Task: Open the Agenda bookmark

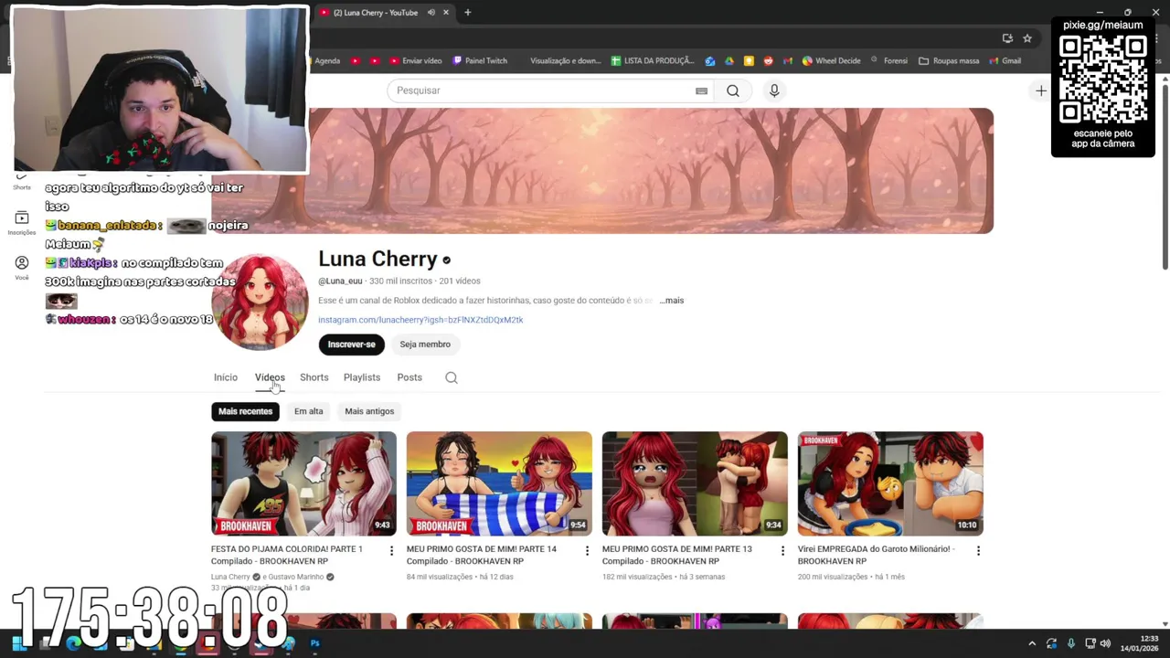Action: click(327, 61)
